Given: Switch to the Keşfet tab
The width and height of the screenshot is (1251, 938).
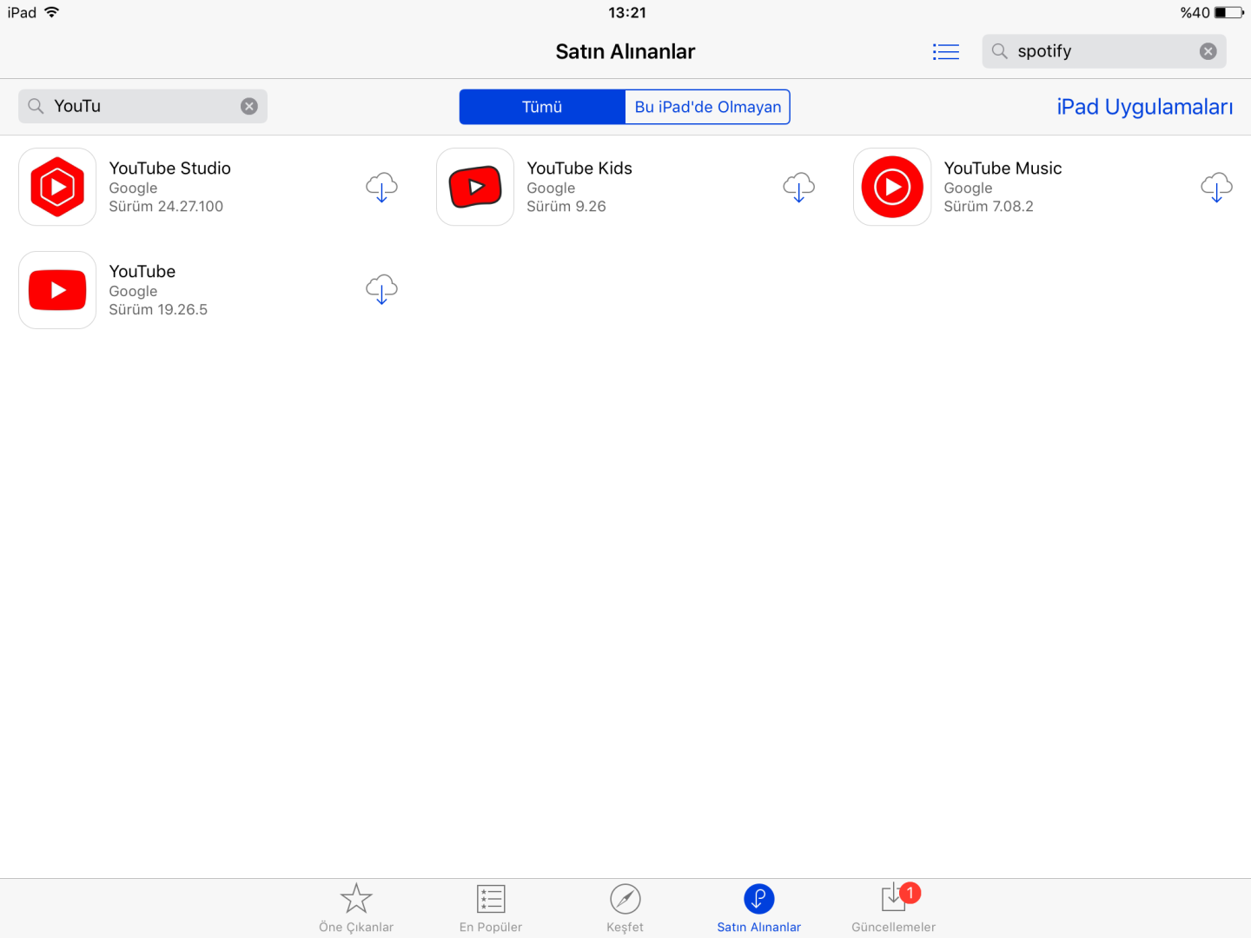Looking at the screenshot, I should pos(625,908).
